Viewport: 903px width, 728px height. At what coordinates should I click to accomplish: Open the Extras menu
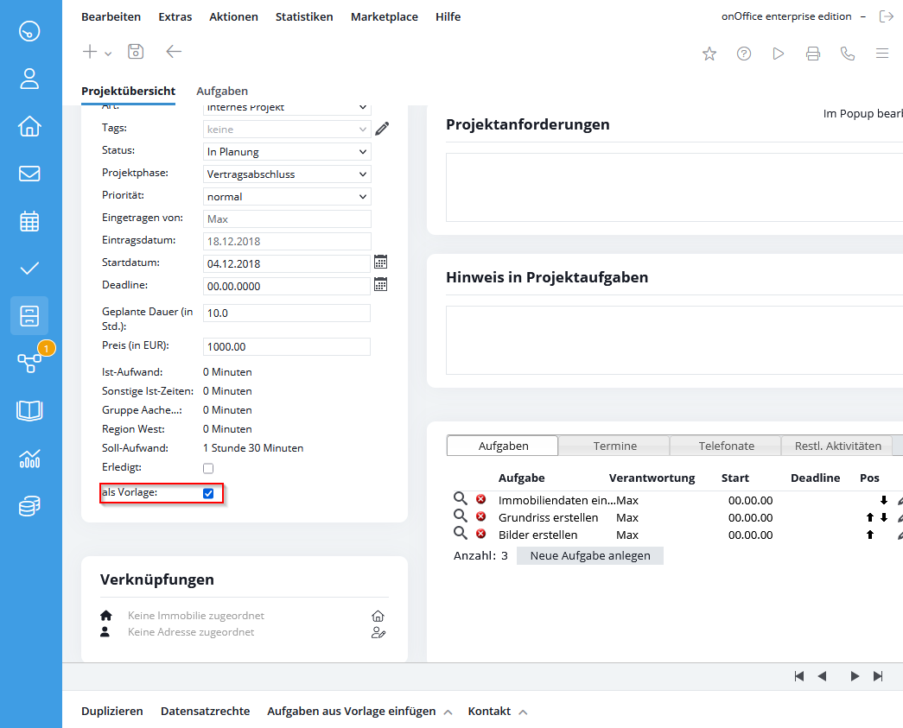[175, 16]
